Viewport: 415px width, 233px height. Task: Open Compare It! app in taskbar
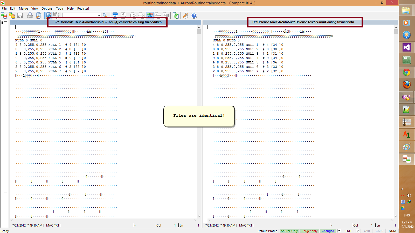pos(406,159)
